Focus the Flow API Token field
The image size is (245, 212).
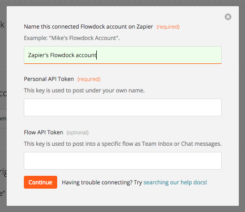click(122, 161)
